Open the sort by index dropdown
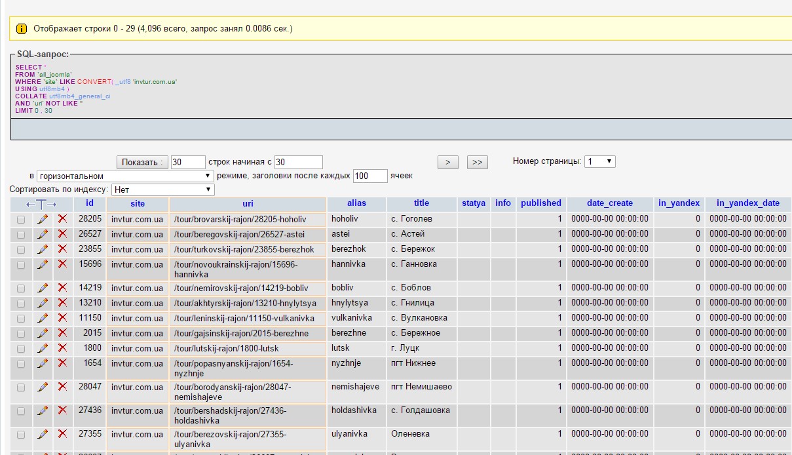Image resolution: width=792 pixels, height=455 pixels. (163, 189)
